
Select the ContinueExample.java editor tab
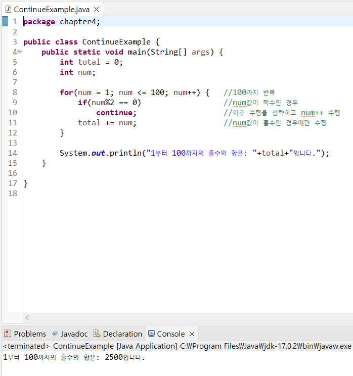click(52, 10)
